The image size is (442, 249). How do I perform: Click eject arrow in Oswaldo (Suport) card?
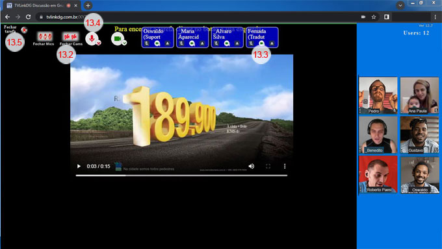point(167,43)
